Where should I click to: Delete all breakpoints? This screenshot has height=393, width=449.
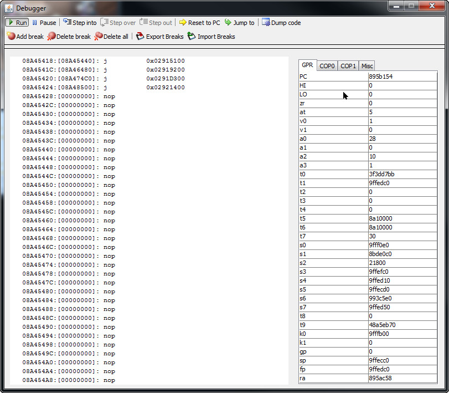pos(111,37)
